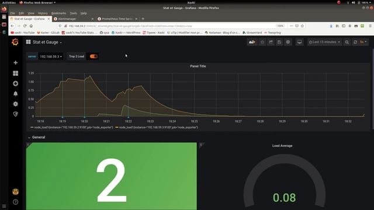The width and height of the screenshot is (374, 210).
Task: Click the 100% zoom level indicator
Action: (280, 26)
